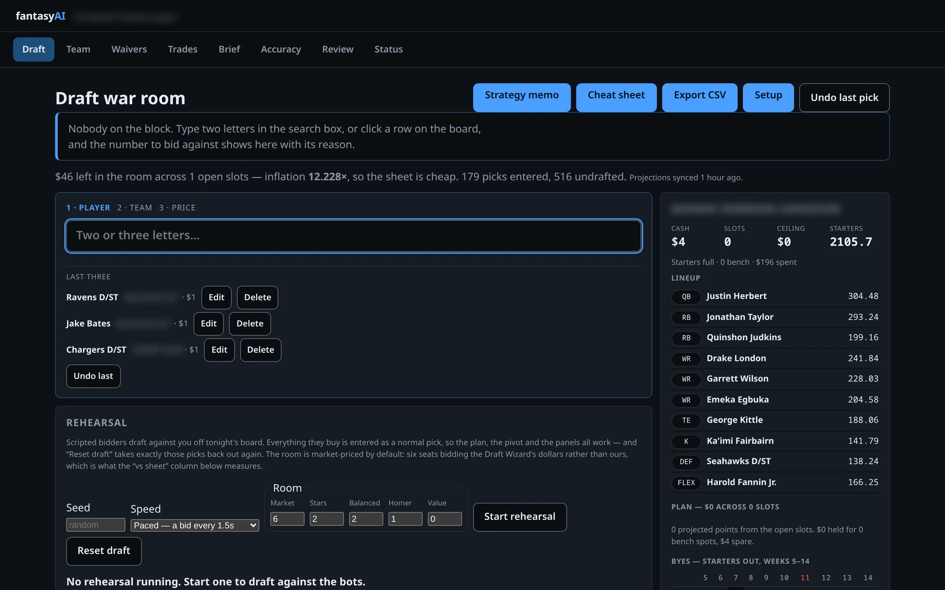The image size is (945, 590).
Task: Open the Brief tab
Action: click(229, 49)
